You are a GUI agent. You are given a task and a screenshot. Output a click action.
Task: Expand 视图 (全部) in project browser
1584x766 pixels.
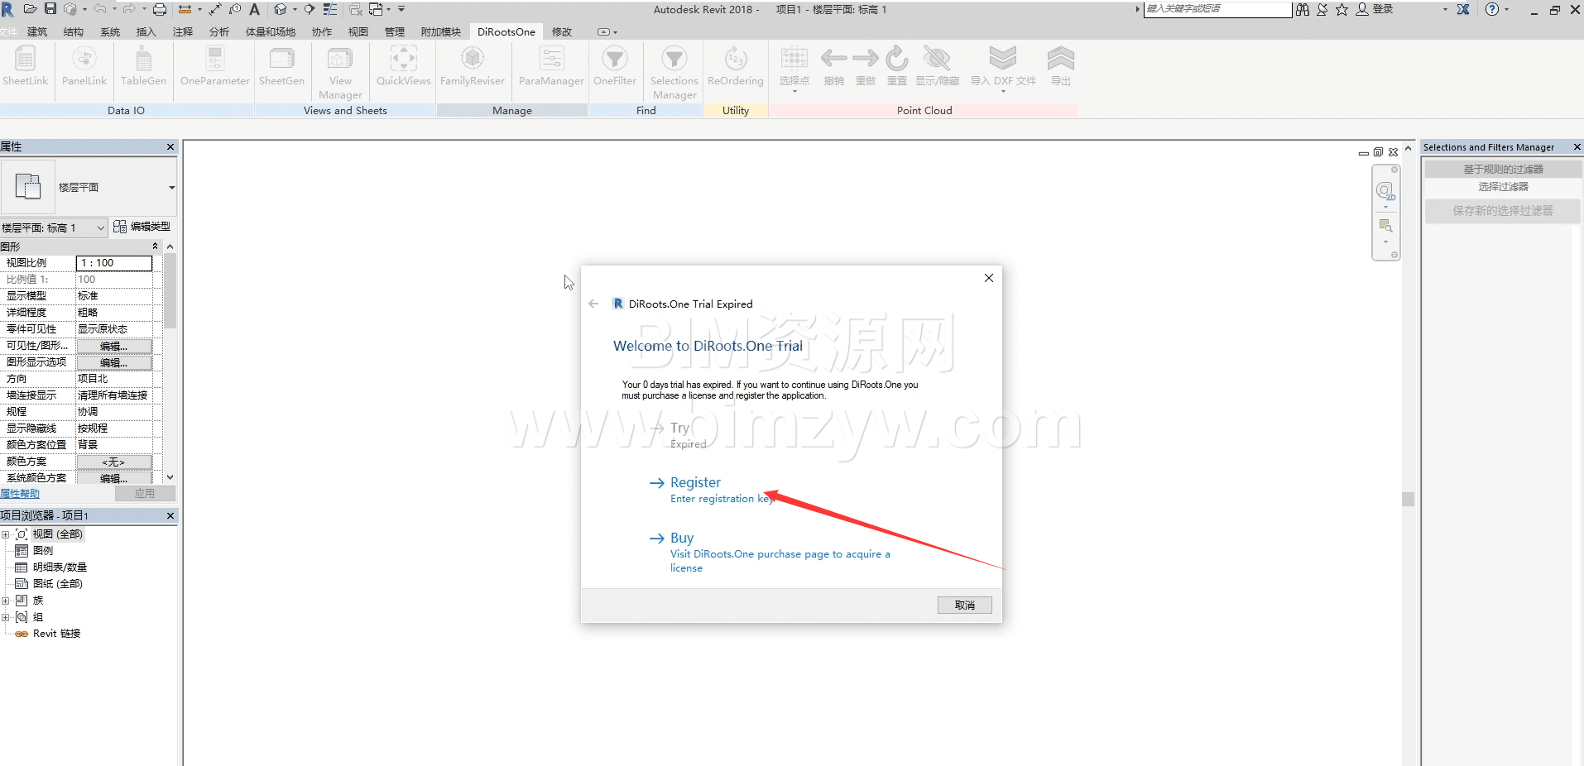click(6, 534)
